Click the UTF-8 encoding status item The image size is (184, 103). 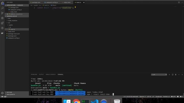tap(149, 97)
